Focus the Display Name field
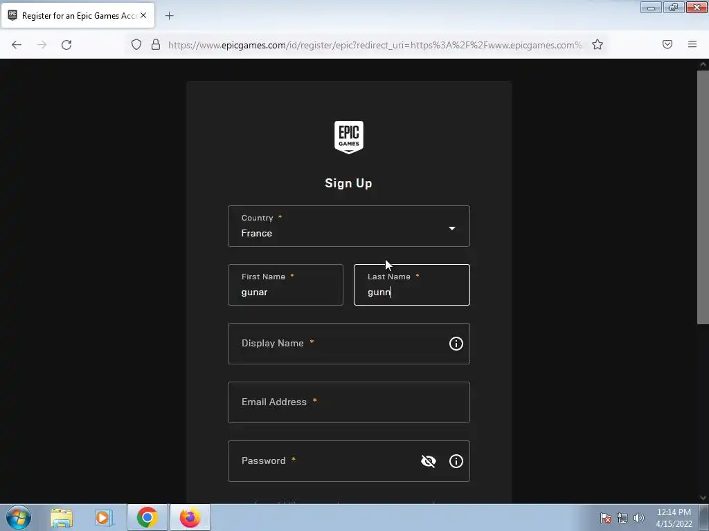This screenshot has height=531, width=709. click(349, 344)
